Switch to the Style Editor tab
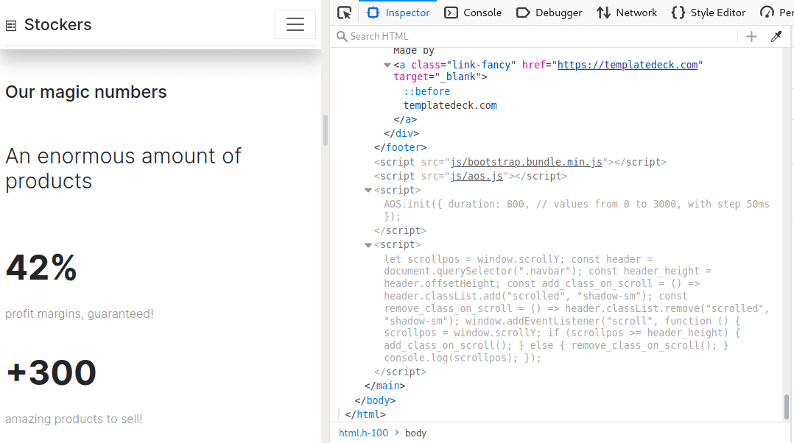The image size is (794, 443). (709, 13)
